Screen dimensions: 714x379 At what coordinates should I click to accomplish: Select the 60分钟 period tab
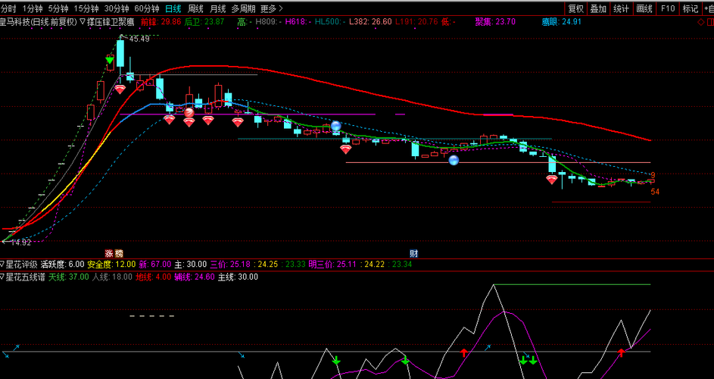coord(147,8)
